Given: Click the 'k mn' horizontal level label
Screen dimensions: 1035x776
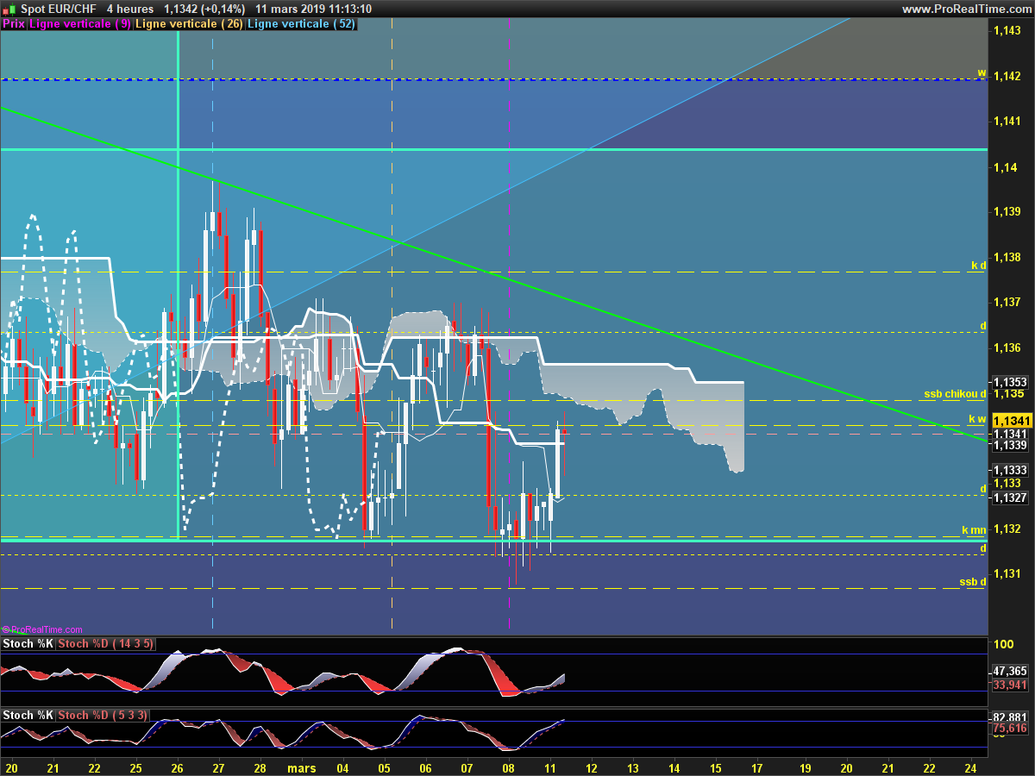Looking at the screenshot, I should coord(974,530).
